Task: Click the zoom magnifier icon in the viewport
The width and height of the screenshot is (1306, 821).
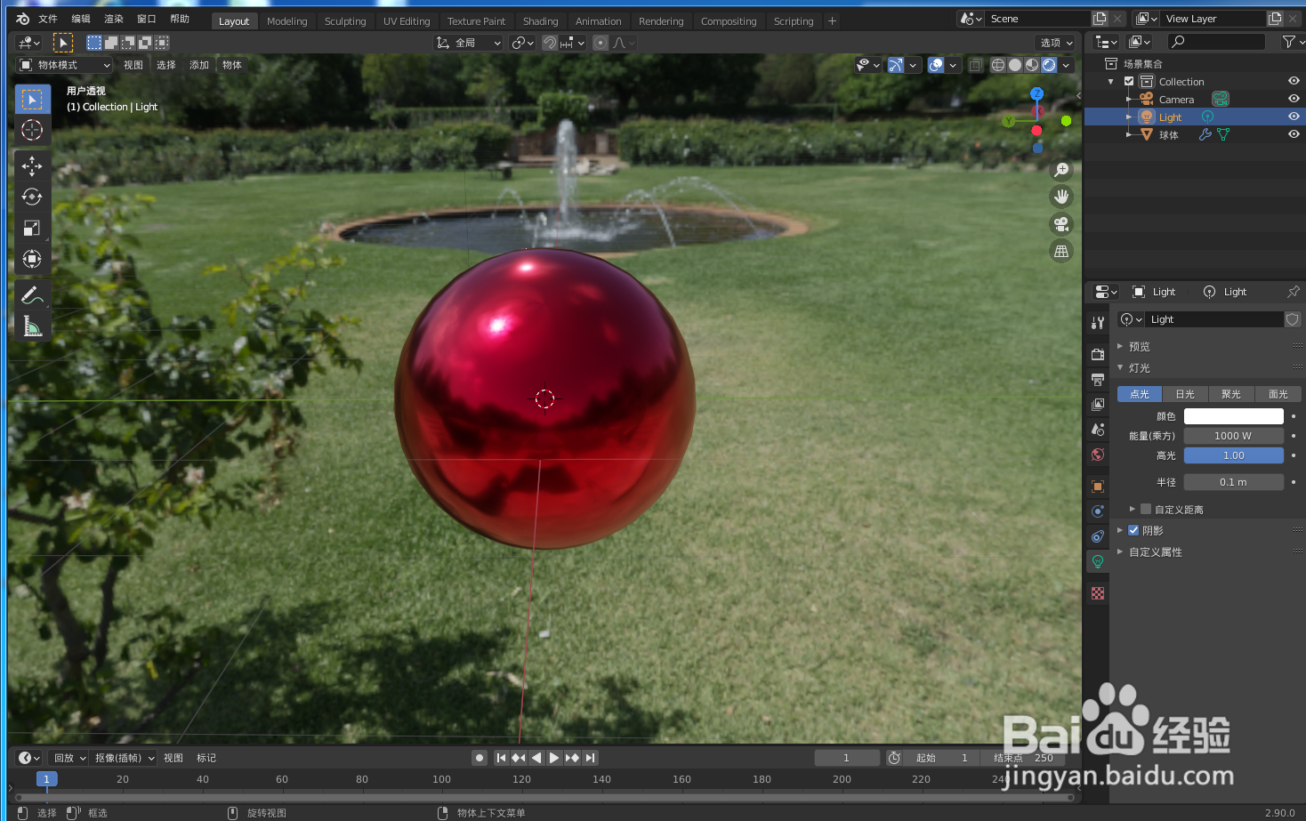Action: (1061, 169)
